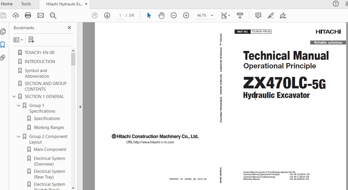The width and height of the screenshot is (348, 190).
Task: Open the Find text magnifier icon
Action: coord(53,15)
